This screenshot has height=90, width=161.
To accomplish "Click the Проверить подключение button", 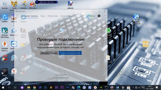I will pyautogui.click(x=70, y=53).
